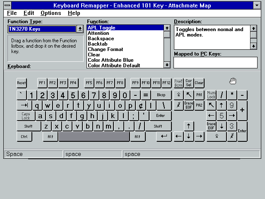Open the window control menu box
Viewport: 265px width, 199px height.
[7, 5]
